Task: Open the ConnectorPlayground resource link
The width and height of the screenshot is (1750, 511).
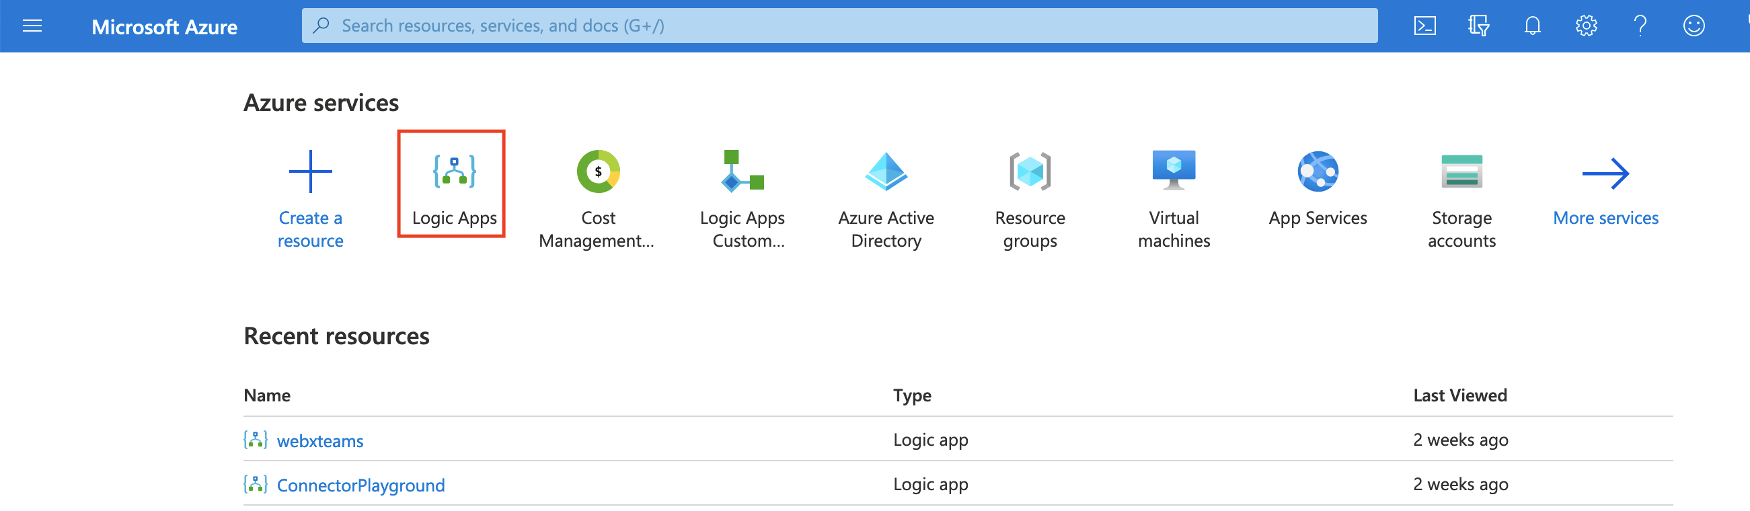Action: pyautogui.click(x=360, y=485)
